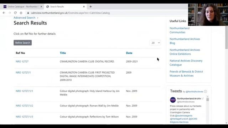Image resolution: width=228 pixels, height=128 pixels.
Task: Close the Online Catalogue tab
Action: 41,6
